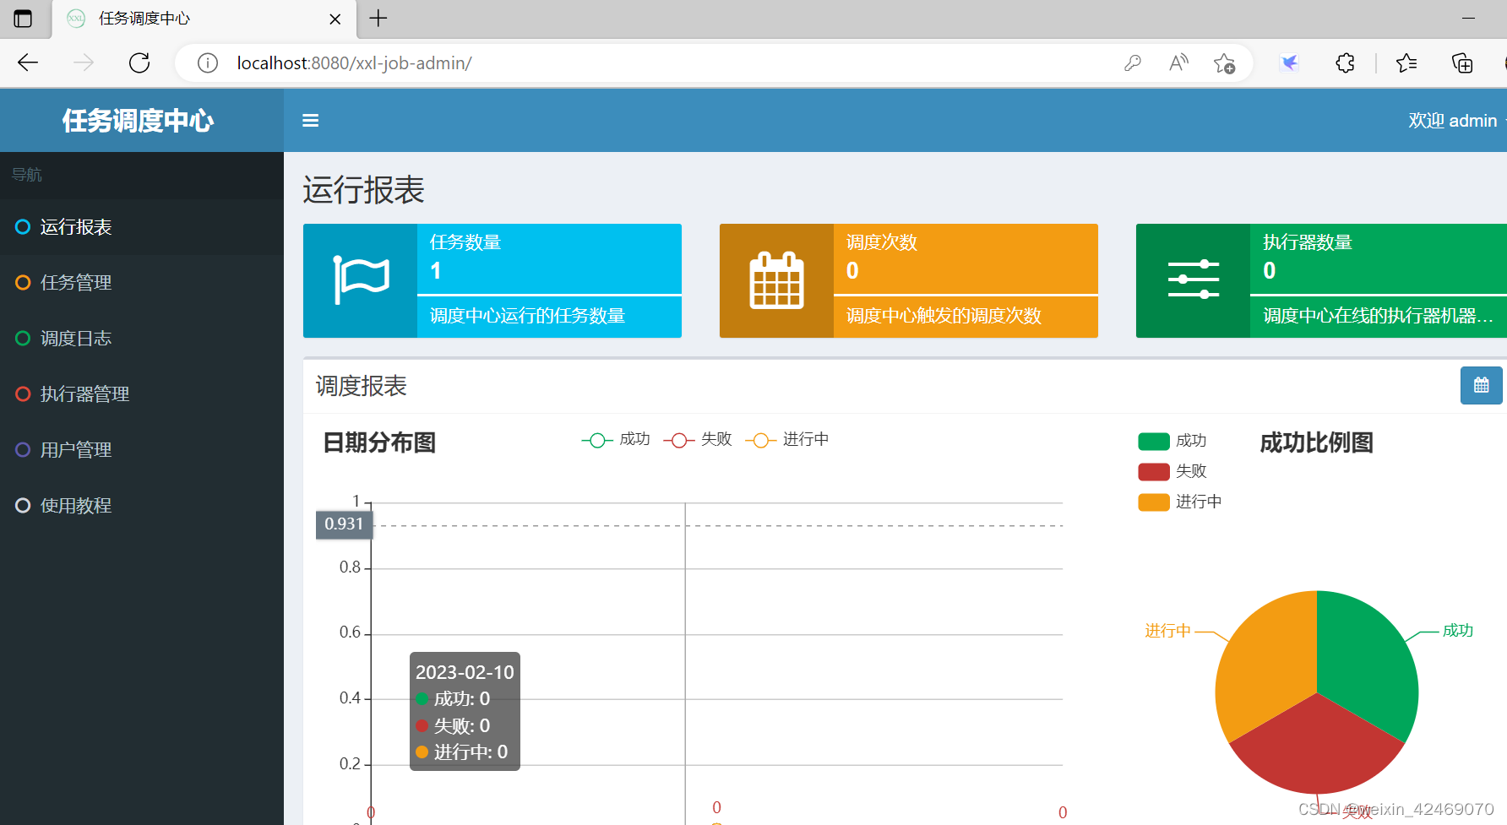The width and height of the screenshot is (1507, 825).
Task: Open password manager key icon
Action: (x=1133, y=63)
